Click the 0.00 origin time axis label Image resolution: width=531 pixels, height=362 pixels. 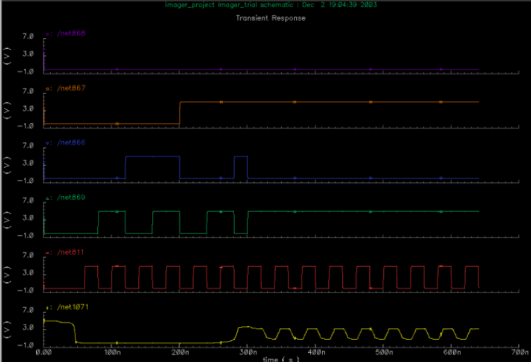(43, 351)
